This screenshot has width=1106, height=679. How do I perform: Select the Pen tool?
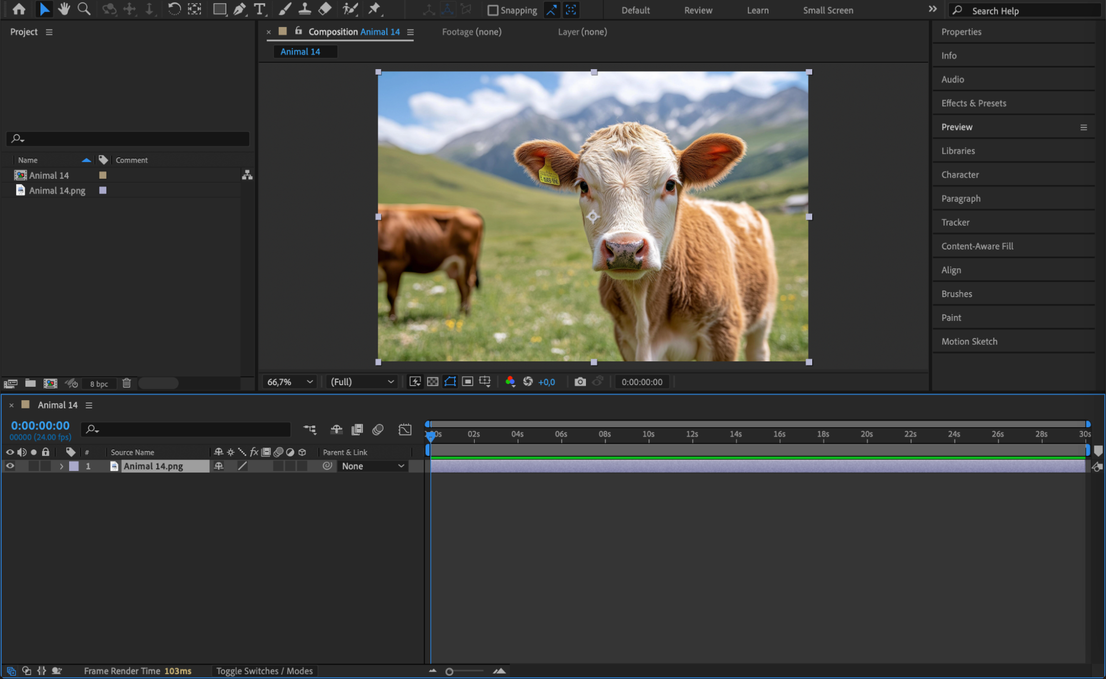[x=239, y=9]
